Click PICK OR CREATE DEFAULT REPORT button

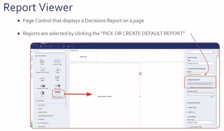201,84
